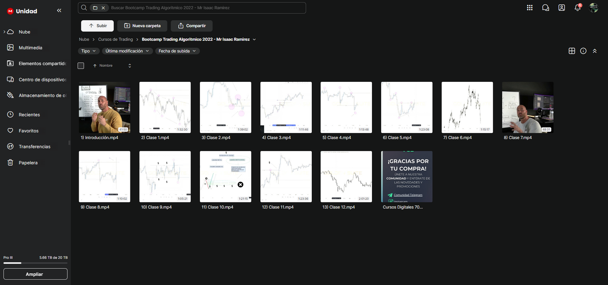Open the 1) Introducción.mp4 video thumbnail

104,107
